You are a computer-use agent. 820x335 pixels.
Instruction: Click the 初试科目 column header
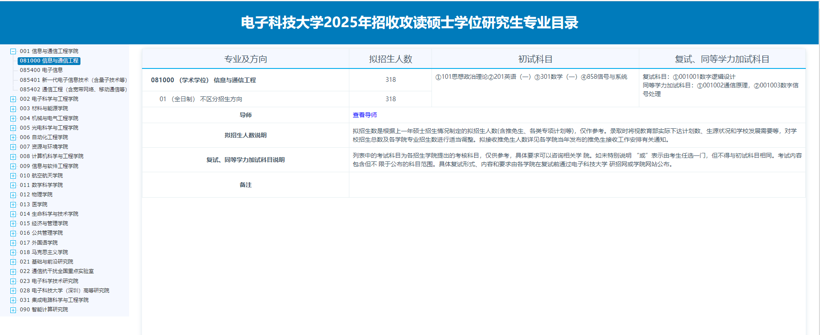click(x=535, y=59)
